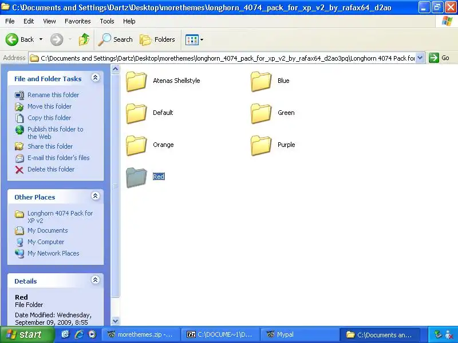Viewport: 458px width, 343px height.
Task: Open the Back history dropdown arrow
Action: click(x=41, y=39)
